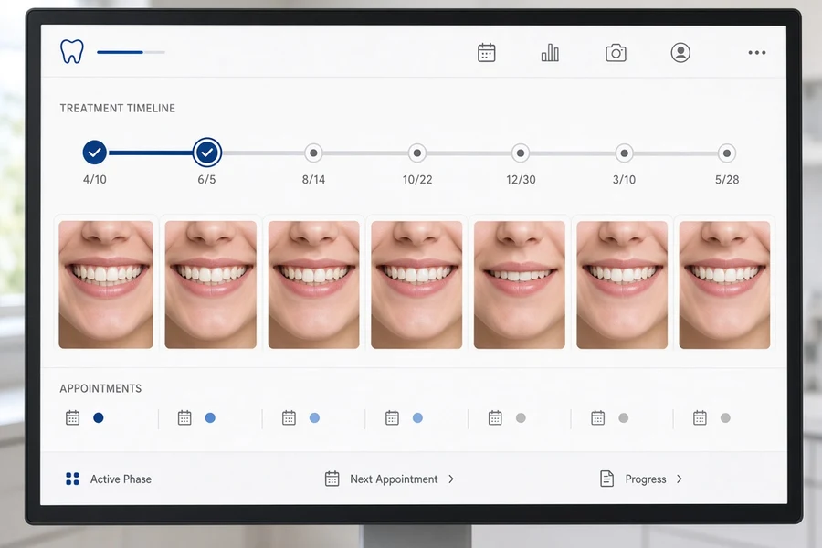Screen dimensions: 822x548
Task: Click the tooth logo icon
Action: (x=72, y=51)
